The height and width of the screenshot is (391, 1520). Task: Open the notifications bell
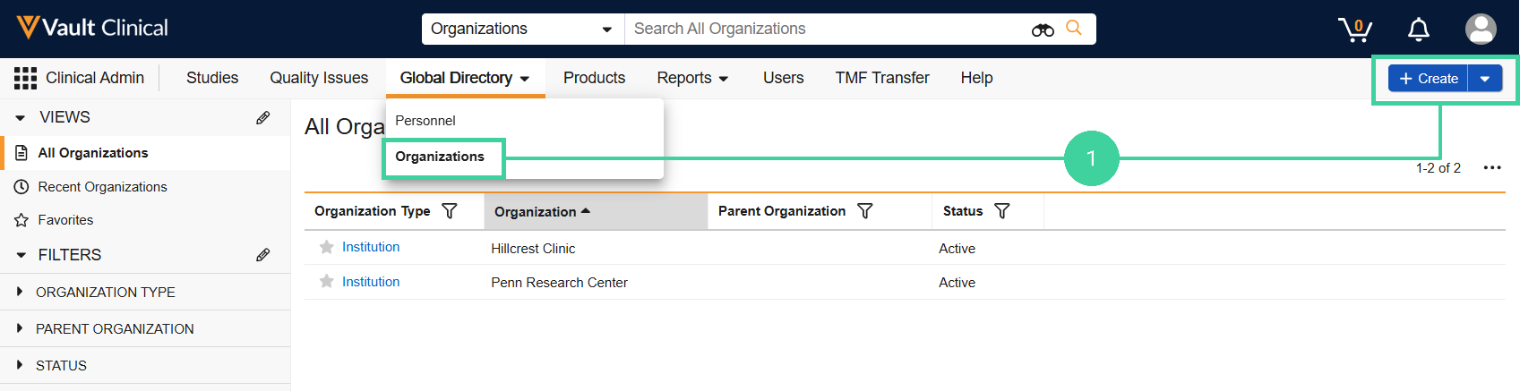pos(1419,30)
